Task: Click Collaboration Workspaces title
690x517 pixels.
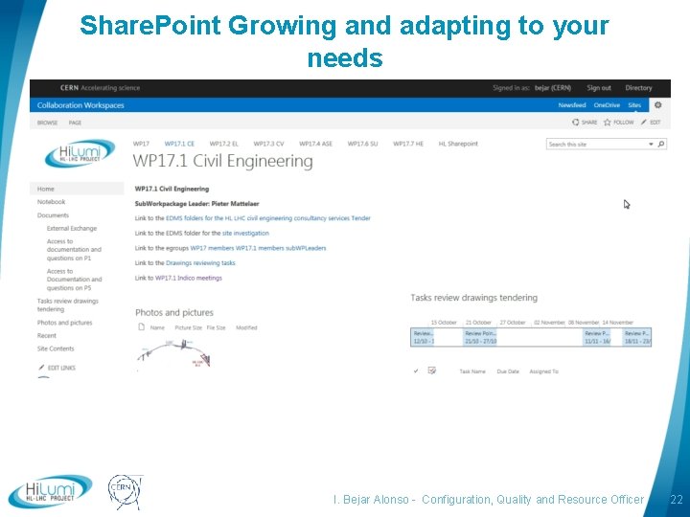Action: [80, 105]
